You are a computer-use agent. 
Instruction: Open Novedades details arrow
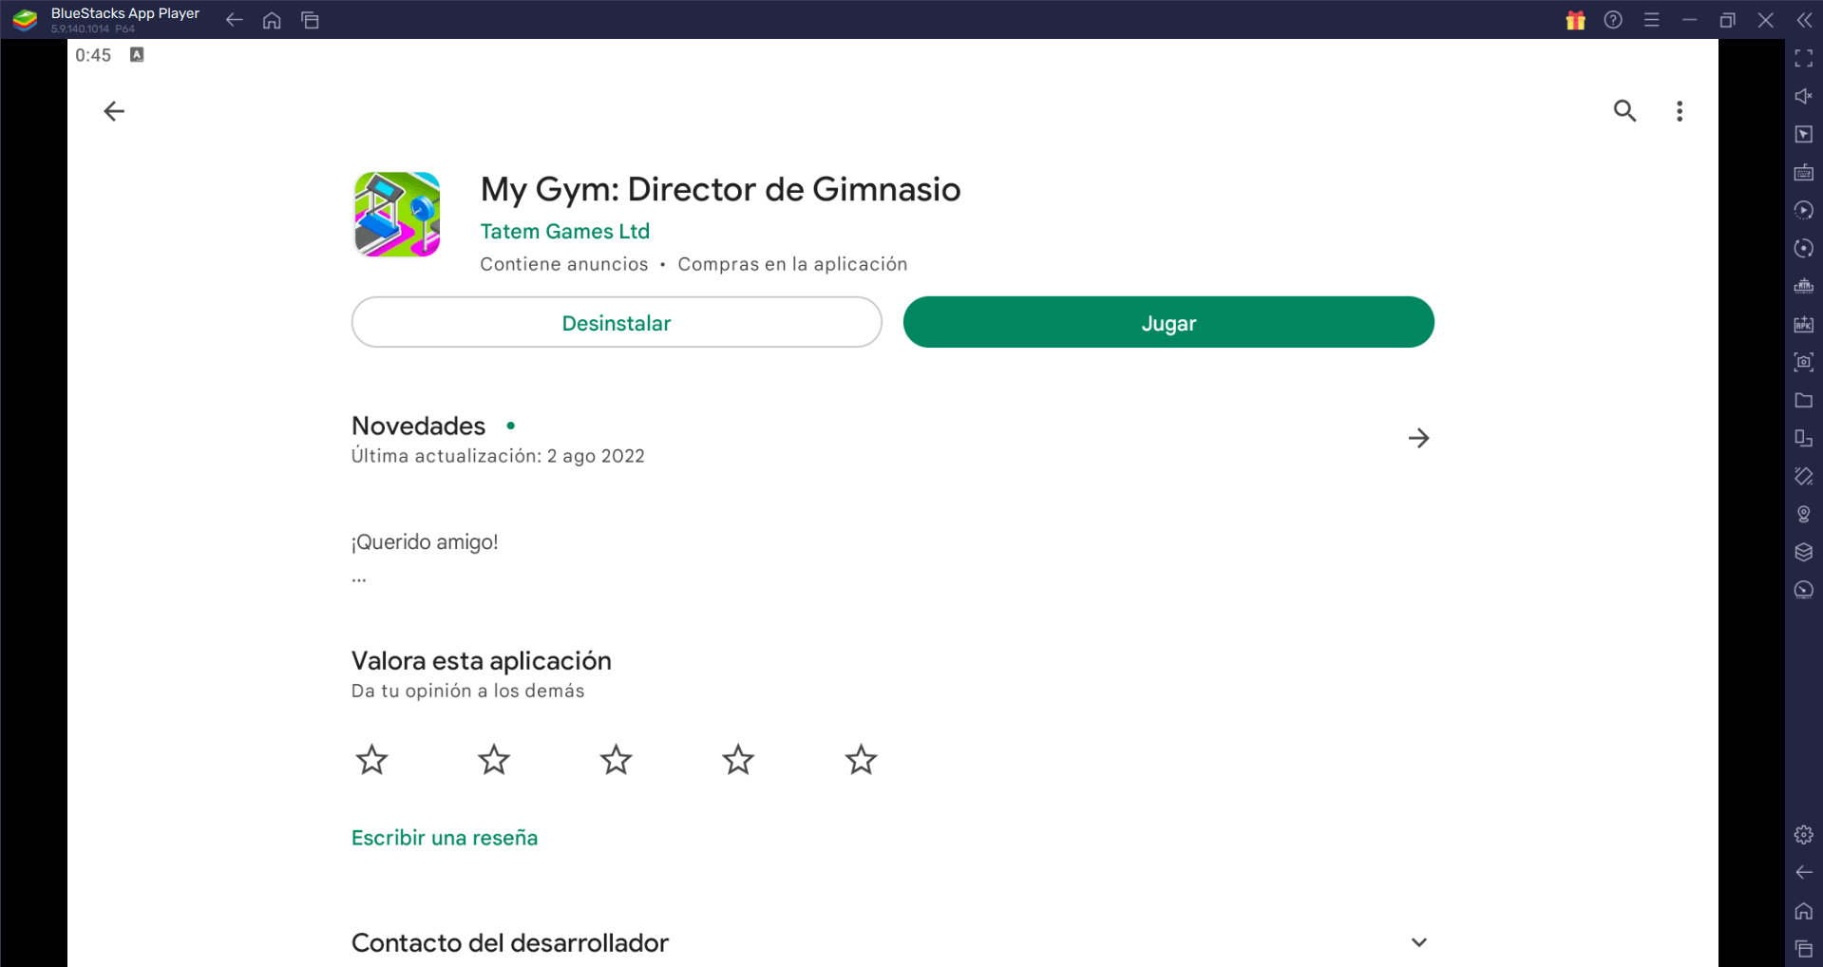[x=1418, y=438]
